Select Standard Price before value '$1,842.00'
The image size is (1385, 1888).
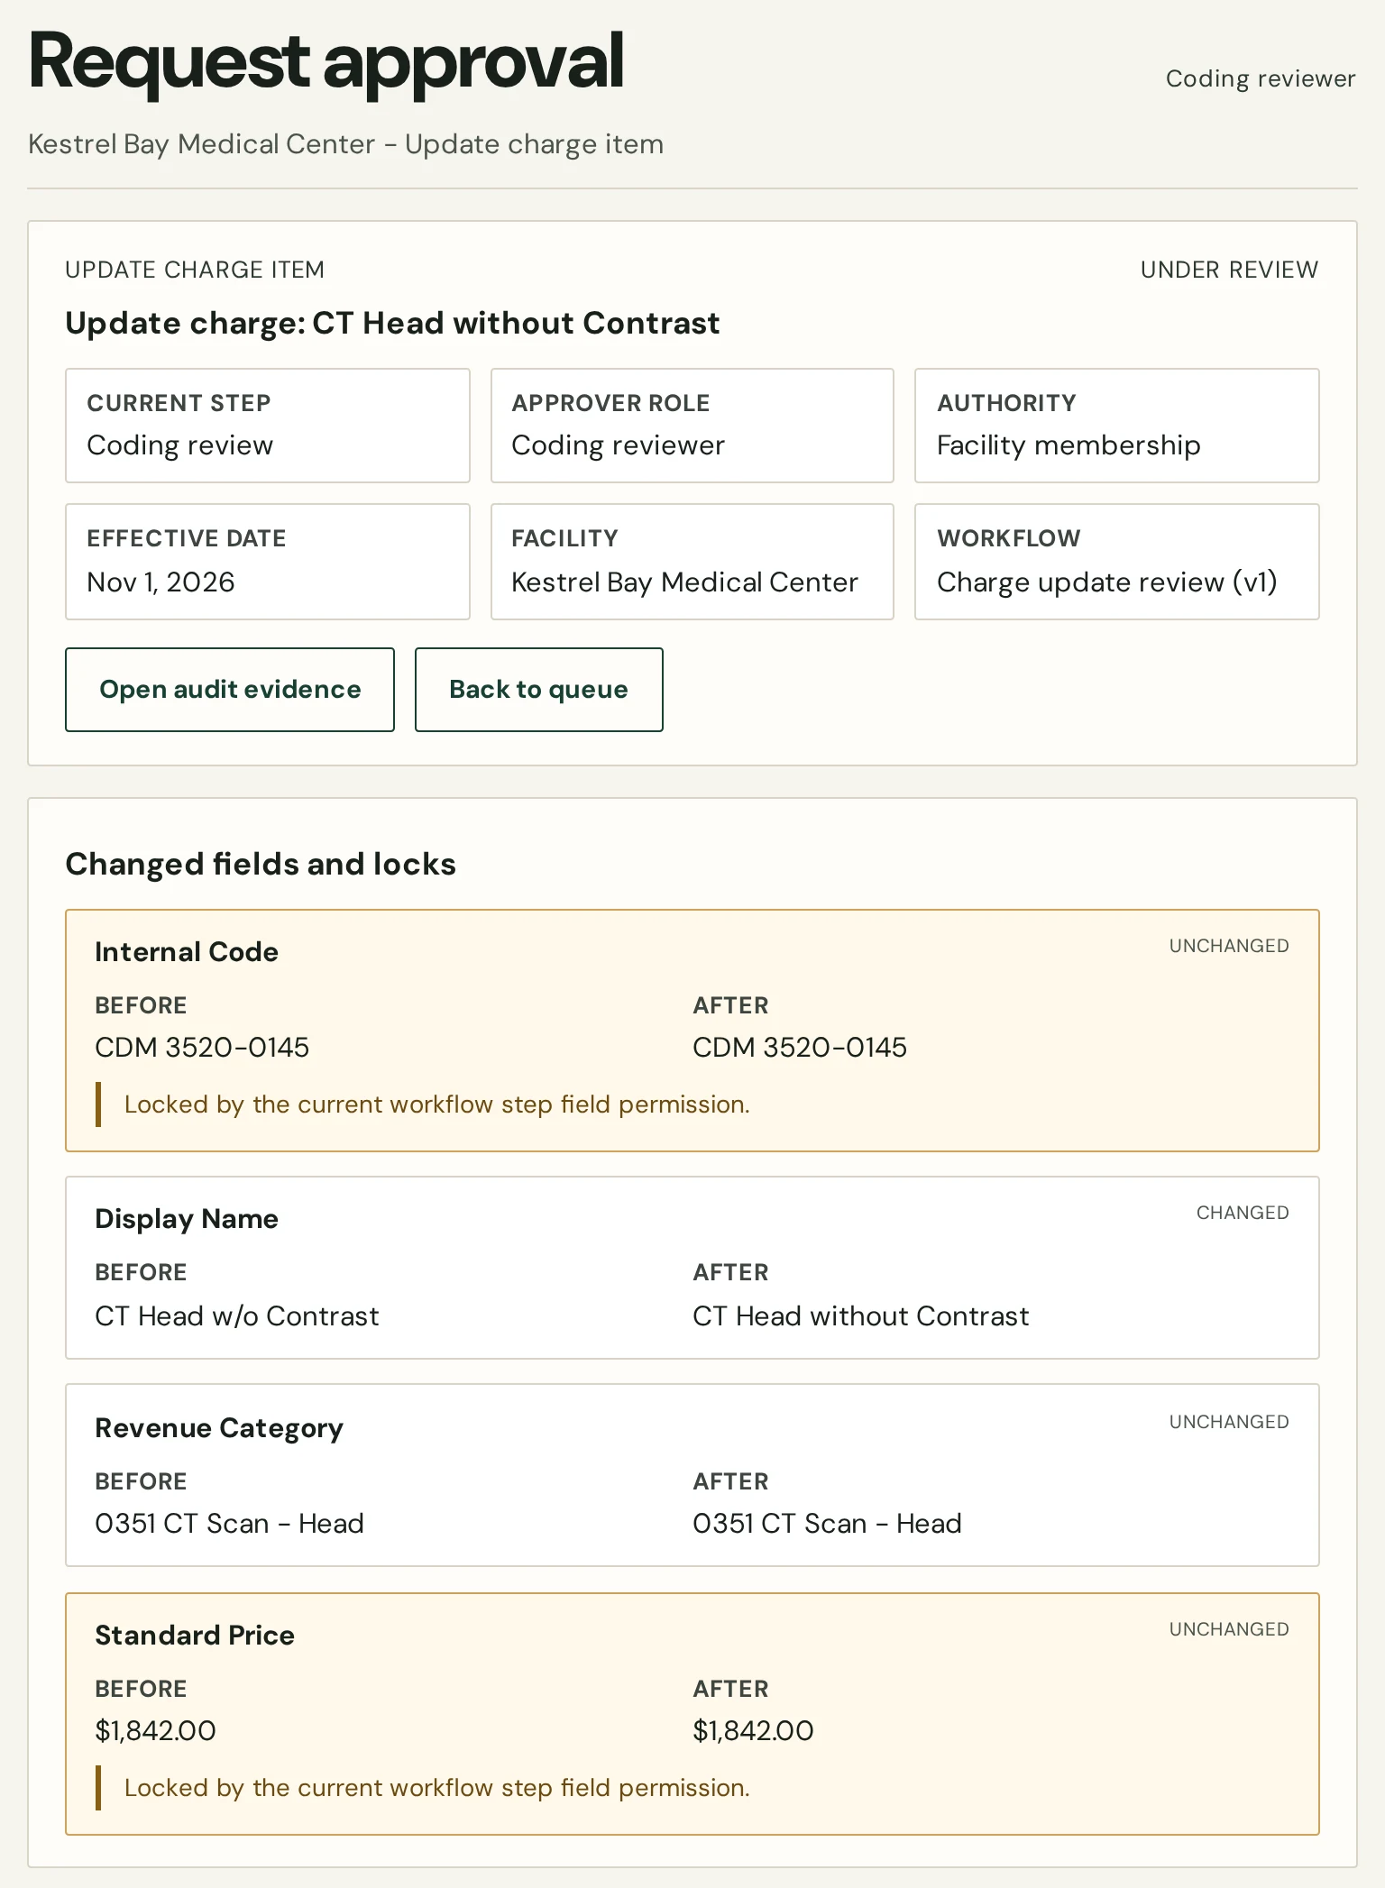click(156, 1730)
